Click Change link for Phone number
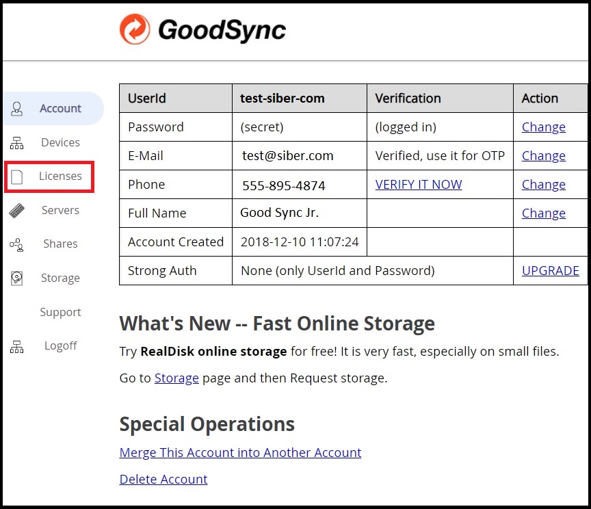Viewport: 591px width, 509px height. click(x=543, y=185)
